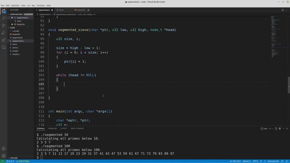Screen dimensions: 290x163
Task: Open the Run and Debug view
Action: tap(4, 33)
